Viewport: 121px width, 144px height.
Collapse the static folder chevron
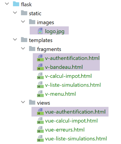[x=15, y=13]
